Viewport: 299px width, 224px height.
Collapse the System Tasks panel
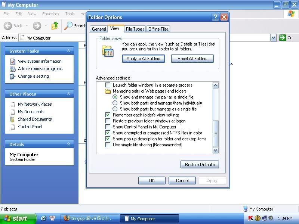68,51
